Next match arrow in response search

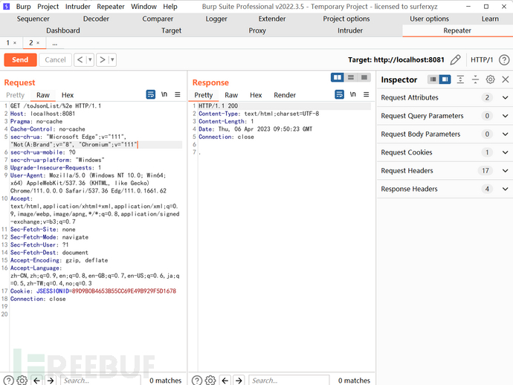[239, 381]
